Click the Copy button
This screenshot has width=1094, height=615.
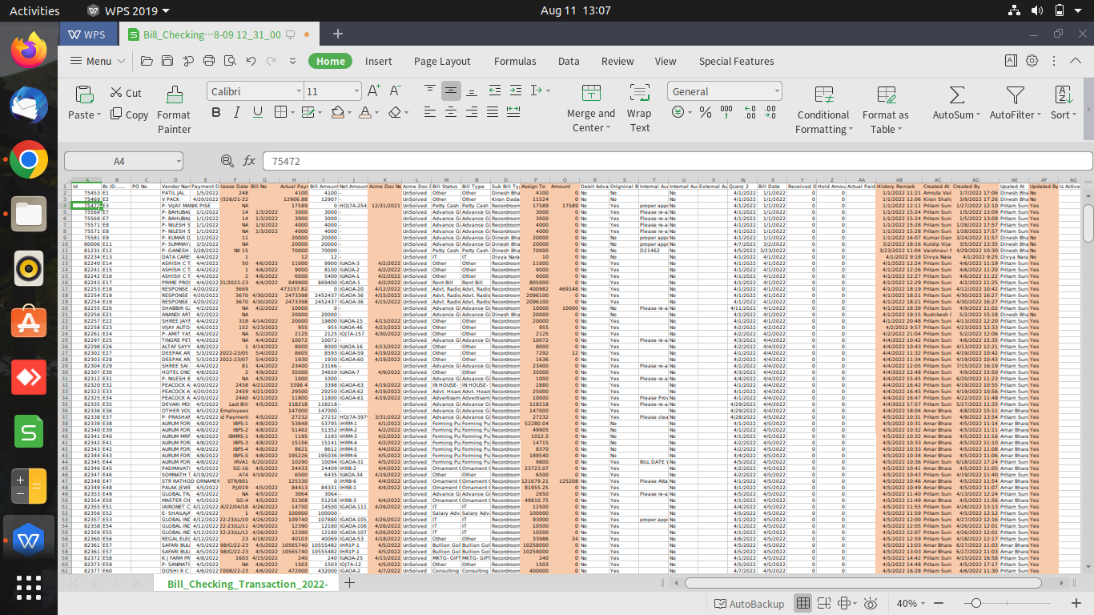click(x=128, y=115)
